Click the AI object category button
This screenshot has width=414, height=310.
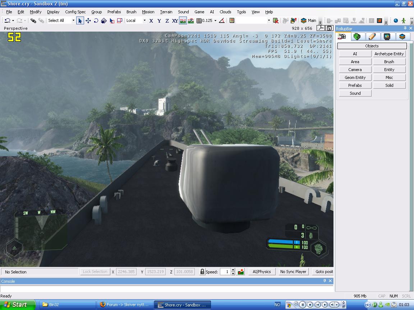pyautogui.click(x=355, y=54)
